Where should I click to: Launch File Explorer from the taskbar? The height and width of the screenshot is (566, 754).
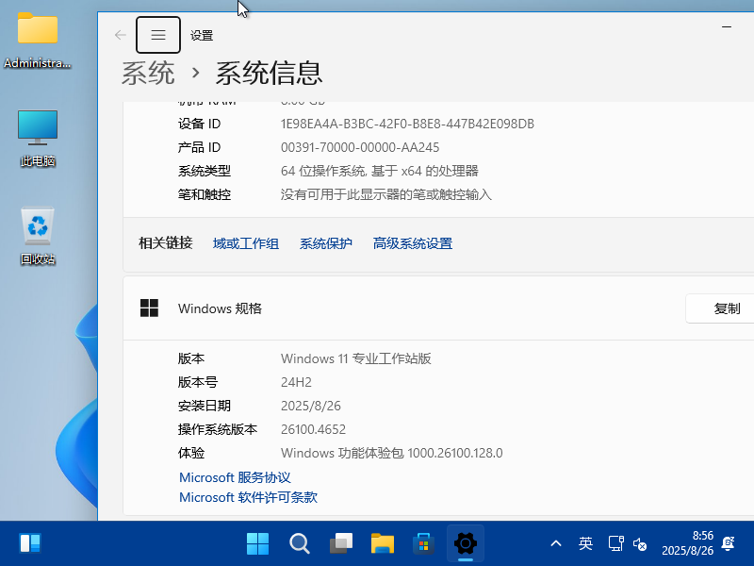(x=382, y=543)
